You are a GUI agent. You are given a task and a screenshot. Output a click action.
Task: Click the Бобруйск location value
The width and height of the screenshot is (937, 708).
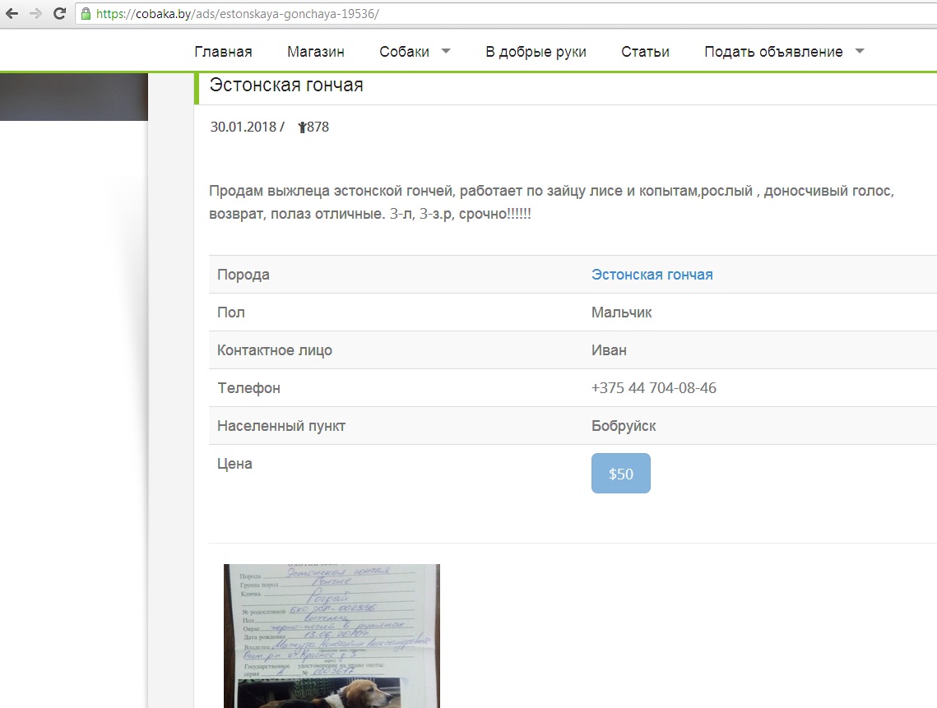coord(623,426)
